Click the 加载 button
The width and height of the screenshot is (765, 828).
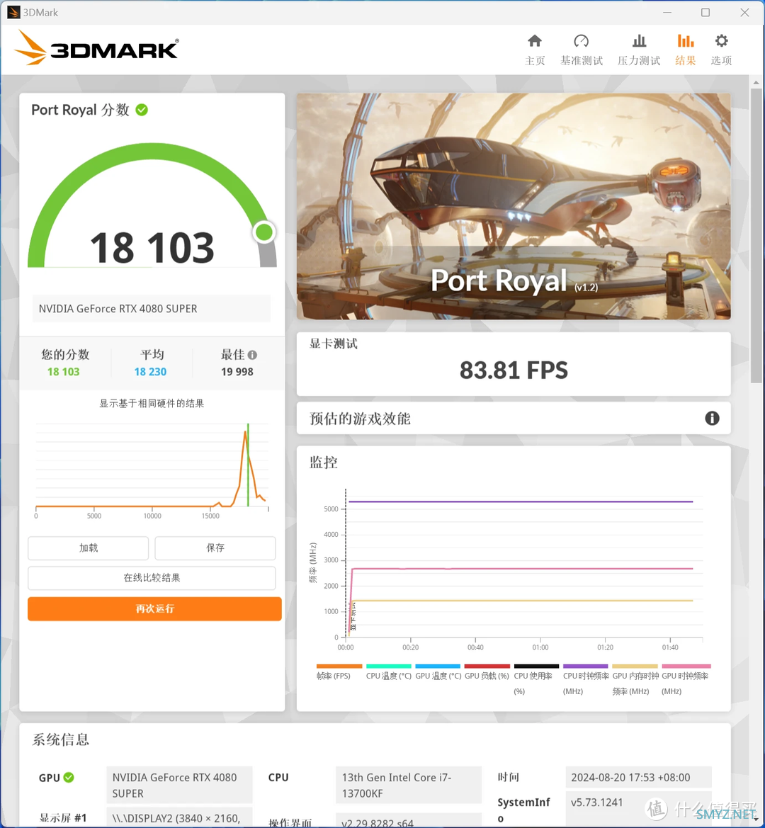coord(88,548)
